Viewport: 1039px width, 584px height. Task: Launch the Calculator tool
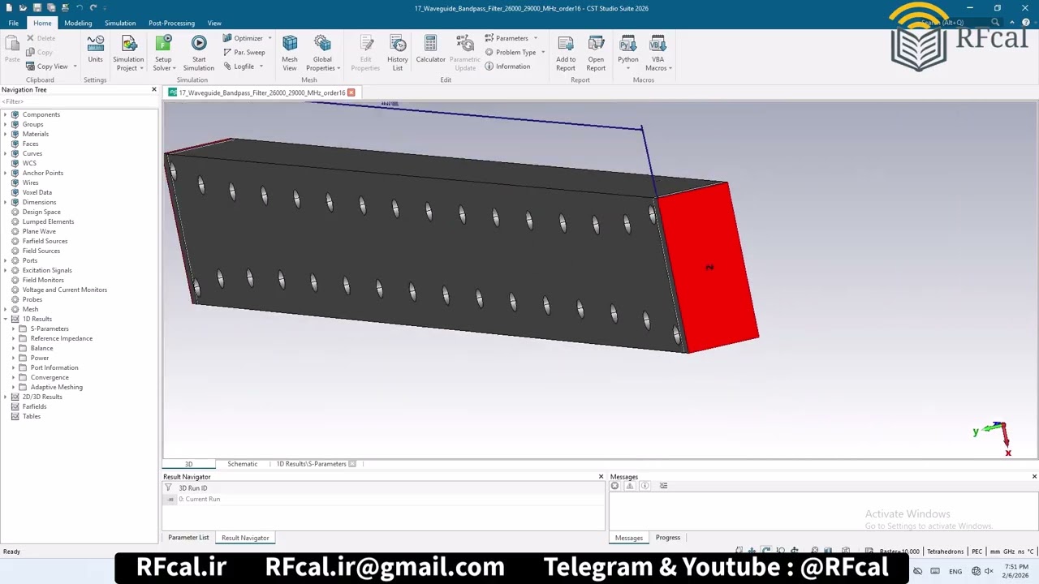click(430, 49)
